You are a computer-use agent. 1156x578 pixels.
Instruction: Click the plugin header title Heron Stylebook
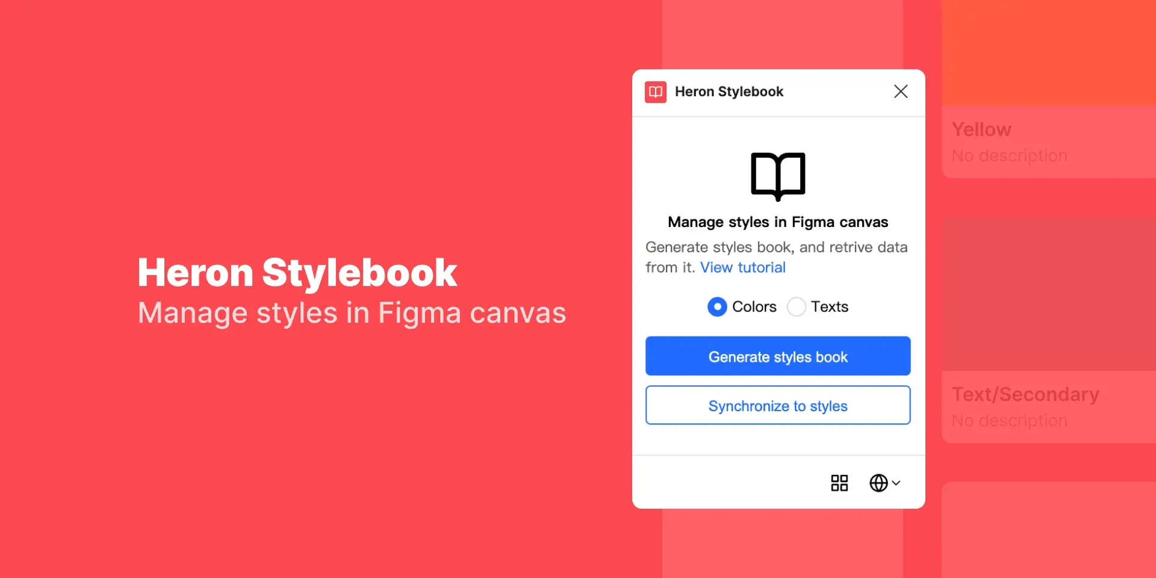point(729,92)
